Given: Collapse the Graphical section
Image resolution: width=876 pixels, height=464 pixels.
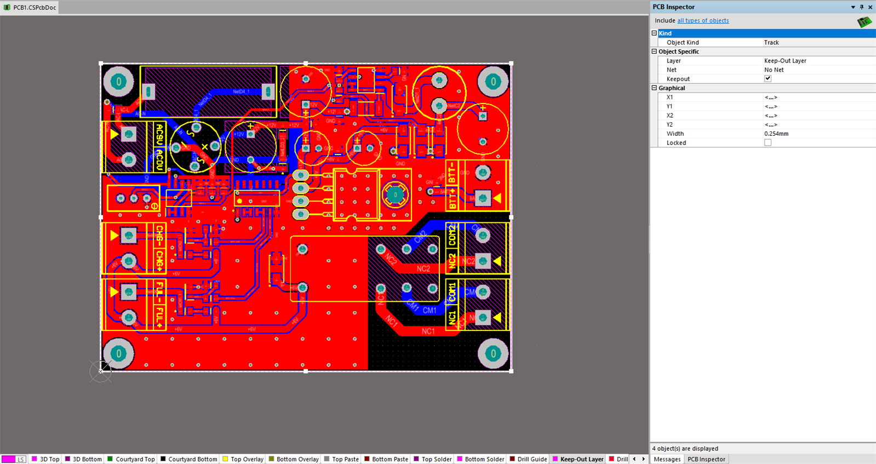Looking at the screenshot, I should click(x=654, y=88).
